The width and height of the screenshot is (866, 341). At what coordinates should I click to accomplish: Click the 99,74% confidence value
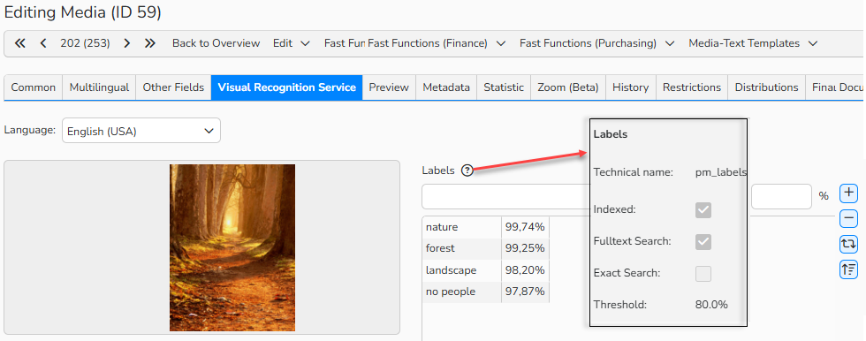click(x=525, y=227)
